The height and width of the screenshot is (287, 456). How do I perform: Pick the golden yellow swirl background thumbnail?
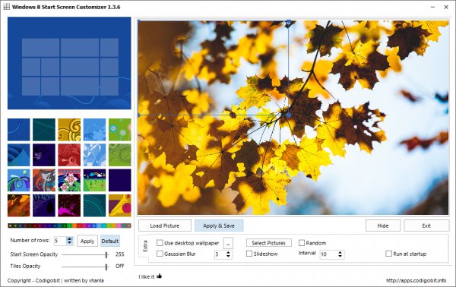[69, 130]
